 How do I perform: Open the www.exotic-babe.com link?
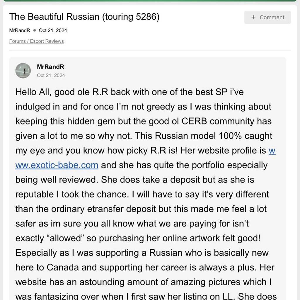click(x=57, y=165)
